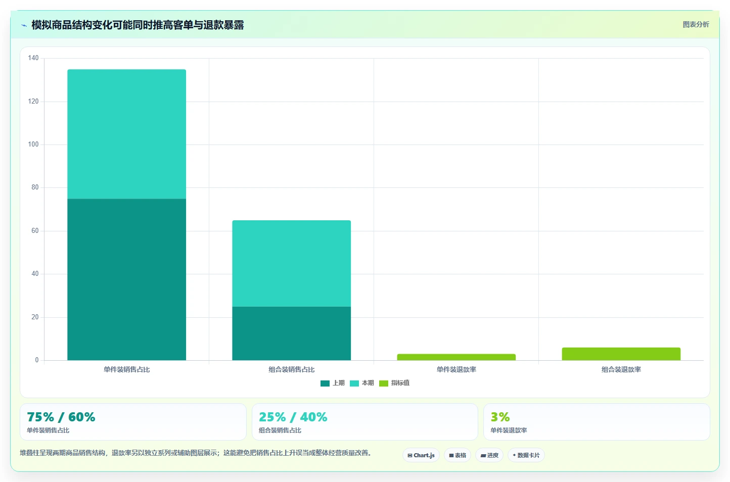The image size is (730, 482).
Task: Click the 75% / 60% metric card
Action: (133, 422)
